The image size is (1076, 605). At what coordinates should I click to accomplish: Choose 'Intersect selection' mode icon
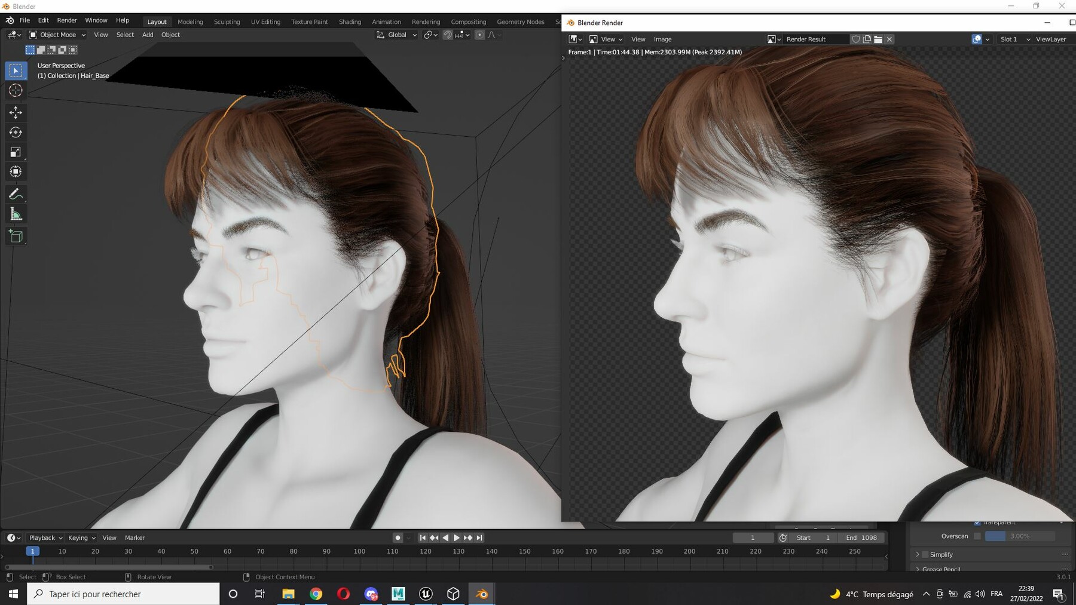[x=73, y=50]
